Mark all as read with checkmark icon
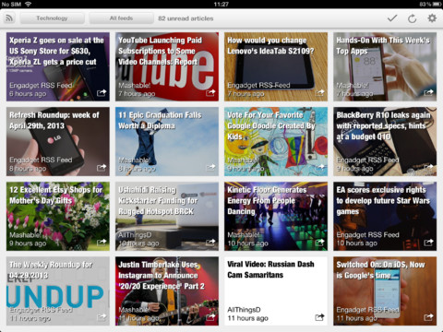The height and width of the screenshot is (332, 443). [x=392, y=18]
